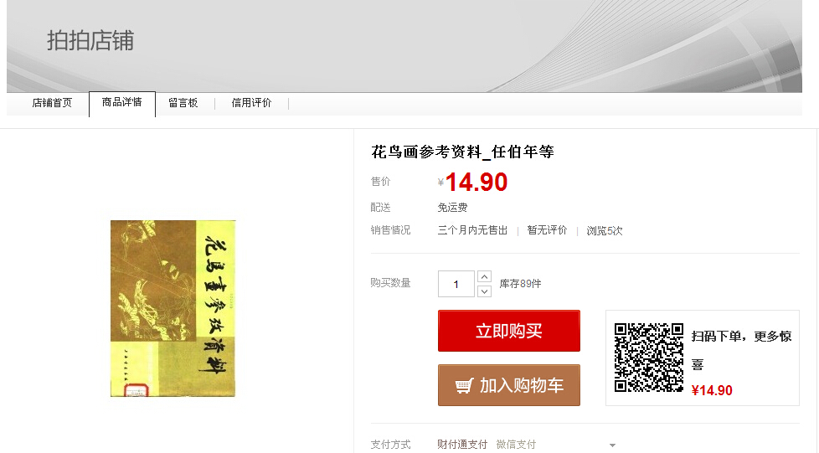
Task: Click the 暂无评价 reviews link
Action: point(547,230)
